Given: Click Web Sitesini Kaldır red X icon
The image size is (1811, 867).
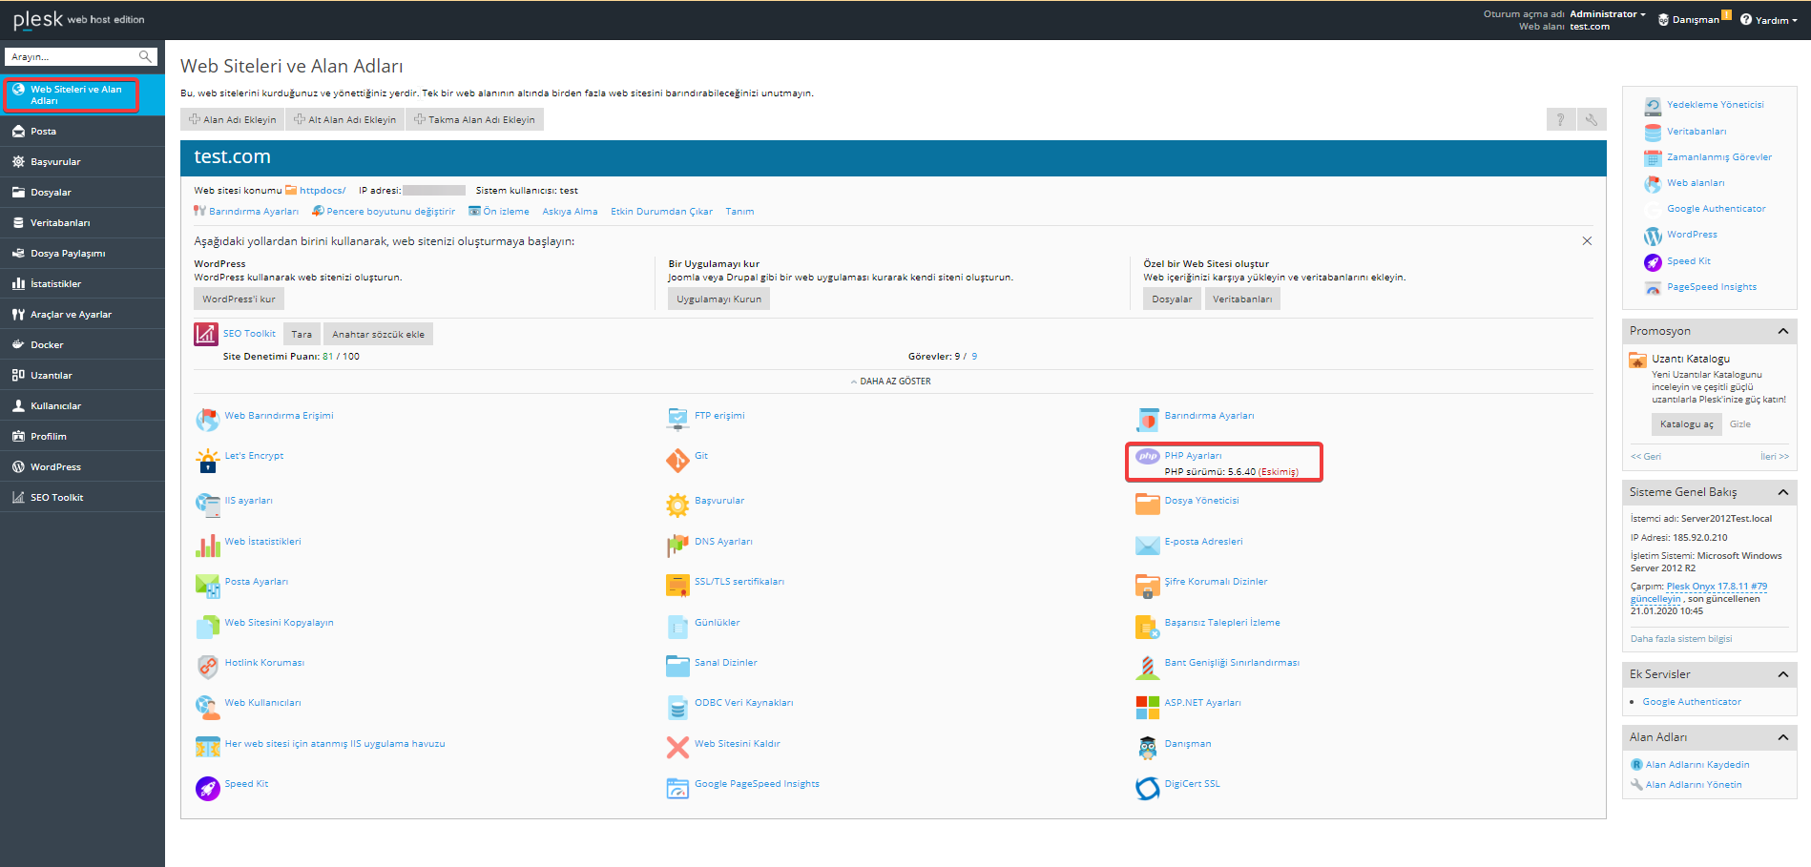Looking at the screenshot, I should pos(677,748).
